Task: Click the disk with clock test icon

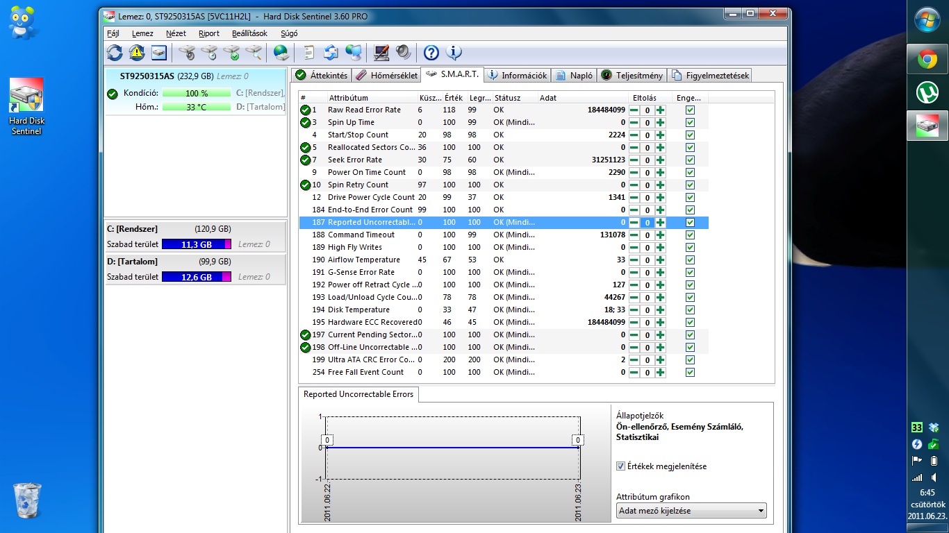Action: 209,53
